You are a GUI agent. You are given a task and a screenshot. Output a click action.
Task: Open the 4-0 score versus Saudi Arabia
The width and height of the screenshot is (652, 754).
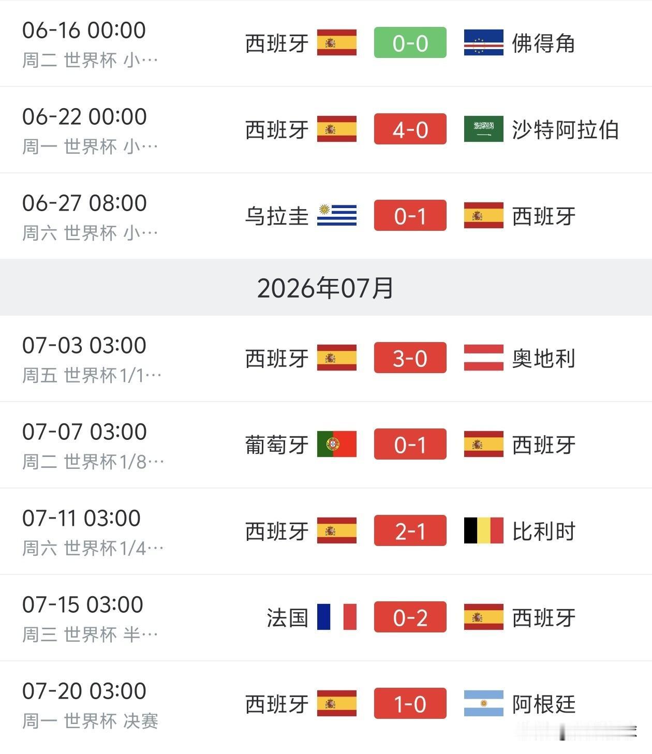pos(410,129)
